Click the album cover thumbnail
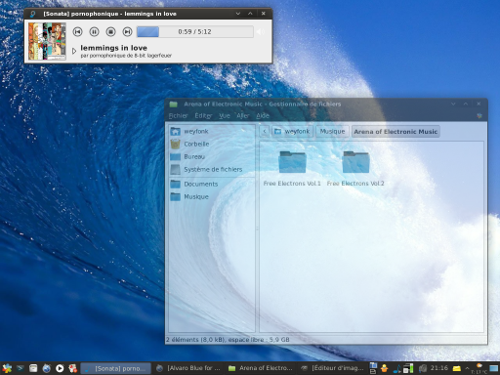Image resolution: width=500 pixels, height=375 pixels. [47, 41]
